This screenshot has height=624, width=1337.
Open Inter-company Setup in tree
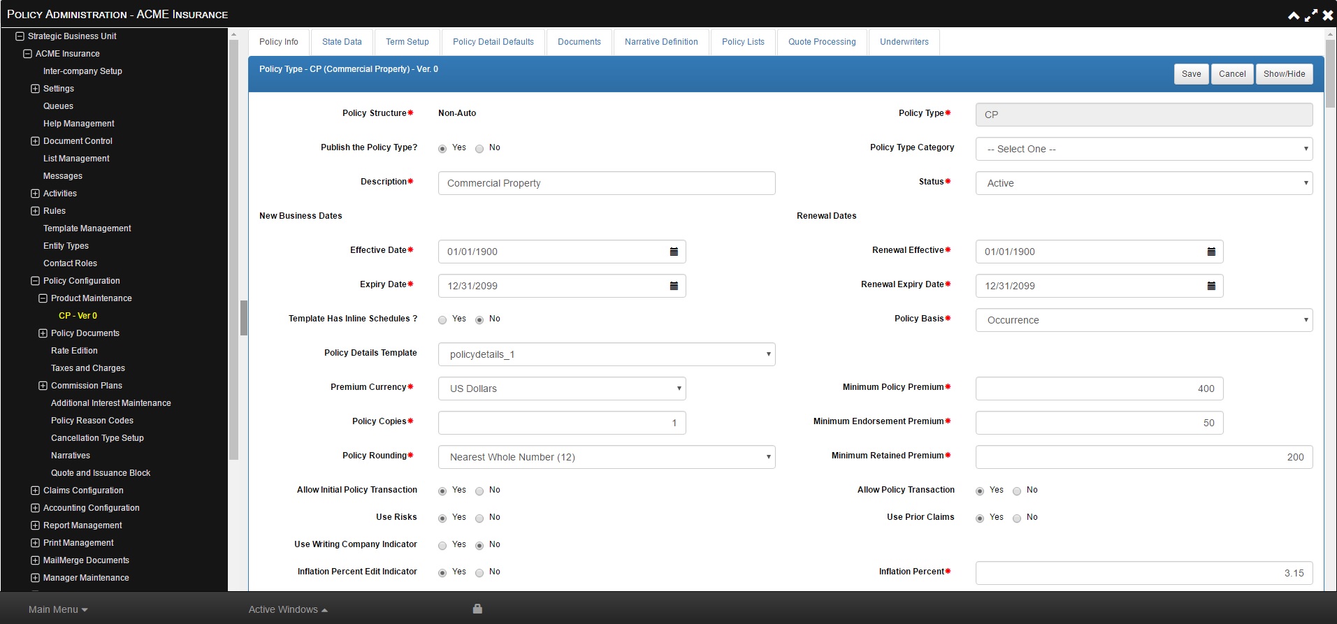82,71
